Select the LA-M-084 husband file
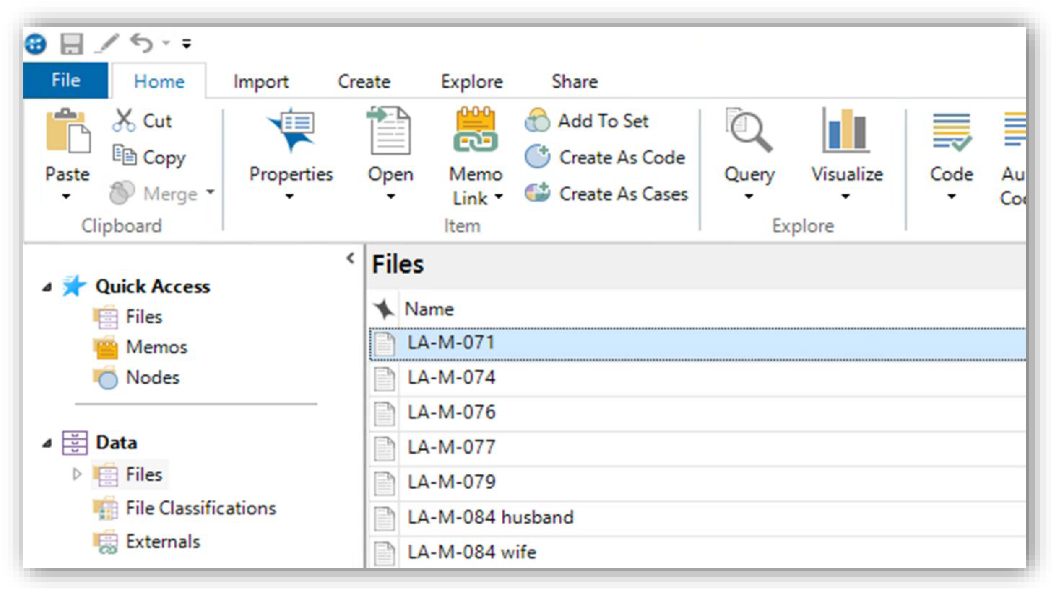 coord(491,517)
